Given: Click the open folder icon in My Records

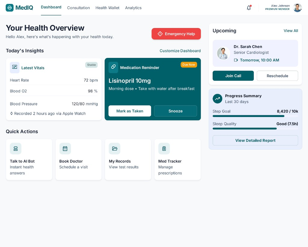Looking at the screenshot, I should [x=115, y=148].
